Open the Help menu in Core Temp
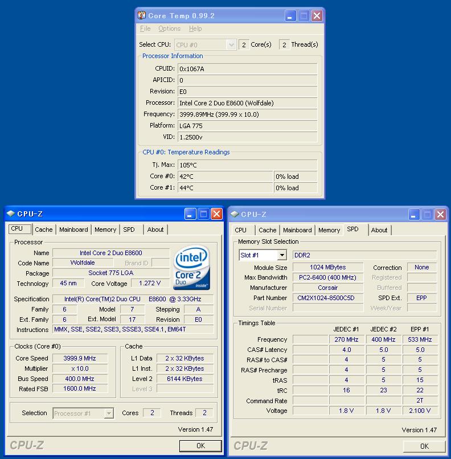The width and height of the screenshot is (451, 459). tap(195, 28)
